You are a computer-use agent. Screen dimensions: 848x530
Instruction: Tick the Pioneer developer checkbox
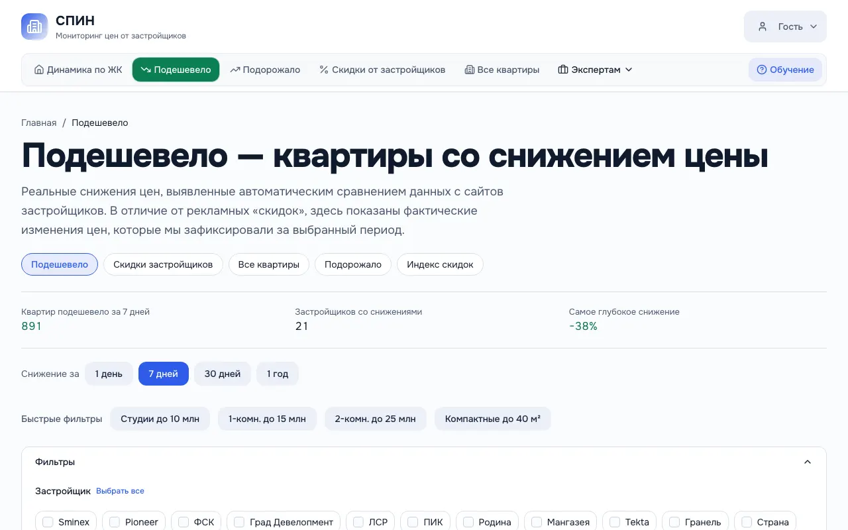[x=115, y=522]
